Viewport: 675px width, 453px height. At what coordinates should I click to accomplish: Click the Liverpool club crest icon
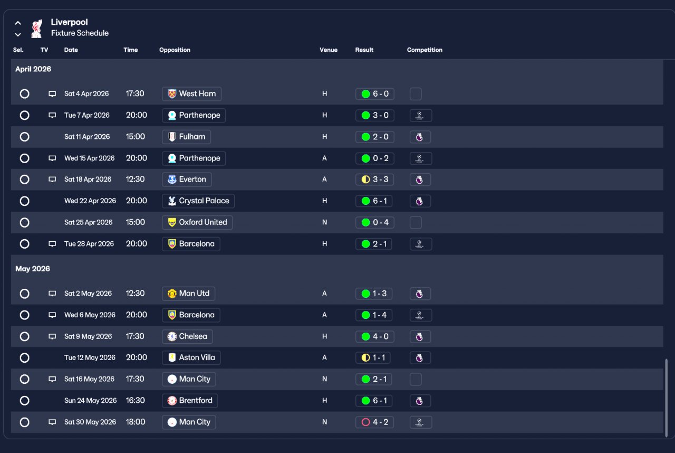click(x=36, y=29)
